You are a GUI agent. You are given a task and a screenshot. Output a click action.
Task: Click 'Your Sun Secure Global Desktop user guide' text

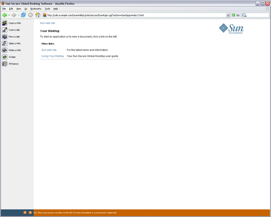point(93,56)
